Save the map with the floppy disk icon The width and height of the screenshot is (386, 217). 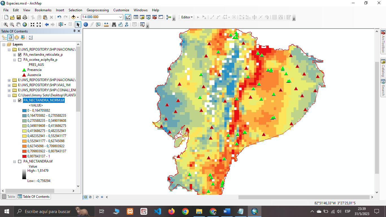(18, 17)
